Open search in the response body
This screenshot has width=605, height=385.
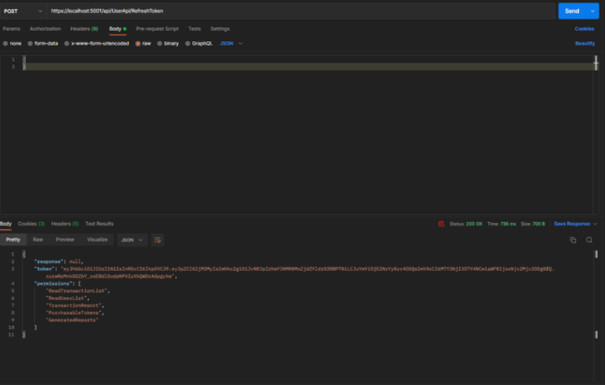[x=589, y=240]
